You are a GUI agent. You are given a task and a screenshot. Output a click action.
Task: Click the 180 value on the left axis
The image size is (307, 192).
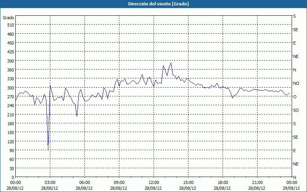[x=11, y=124]
